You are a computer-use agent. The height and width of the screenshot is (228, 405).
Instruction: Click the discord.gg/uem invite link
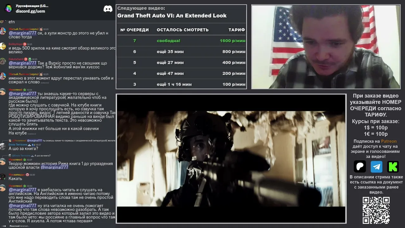click(30, 11)
